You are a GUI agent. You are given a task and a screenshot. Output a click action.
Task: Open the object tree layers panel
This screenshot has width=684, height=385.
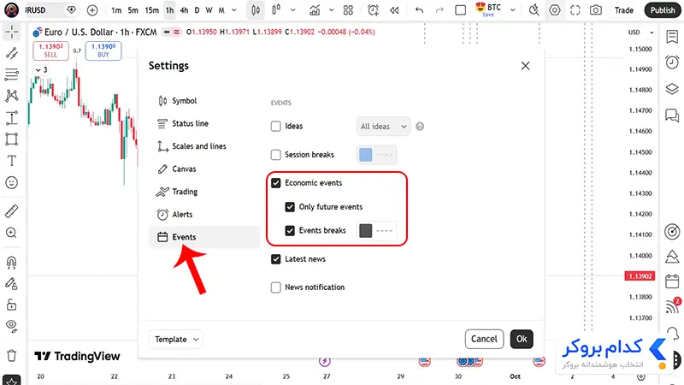(672, 89)
